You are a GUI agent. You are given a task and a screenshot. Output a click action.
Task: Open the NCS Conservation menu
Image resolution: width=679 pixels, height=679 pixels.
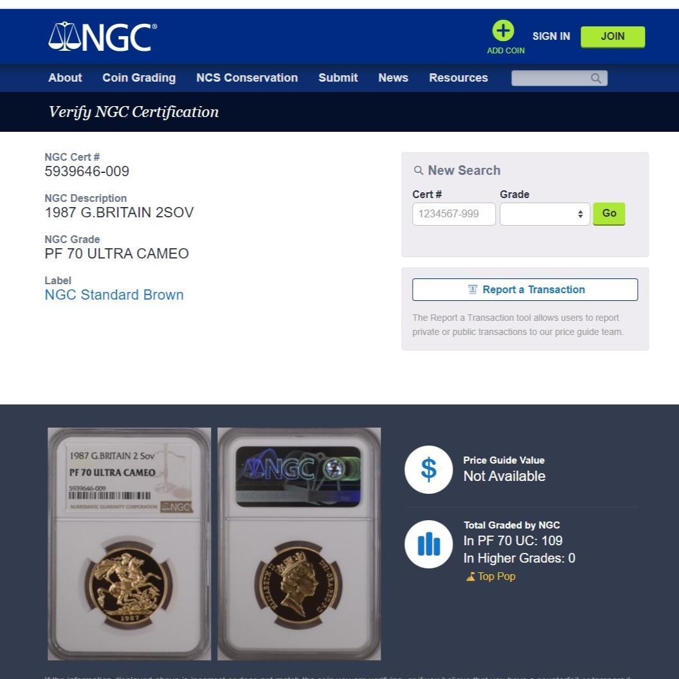[247, 78]
